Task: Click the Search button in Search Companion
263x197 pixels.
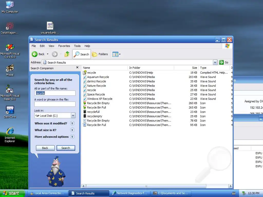Action: (66, 148)
